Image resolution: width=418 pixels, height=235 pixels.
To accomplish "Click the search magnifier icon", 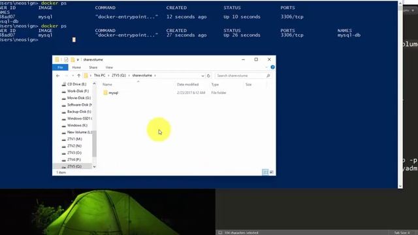I will tap(268, 76).
